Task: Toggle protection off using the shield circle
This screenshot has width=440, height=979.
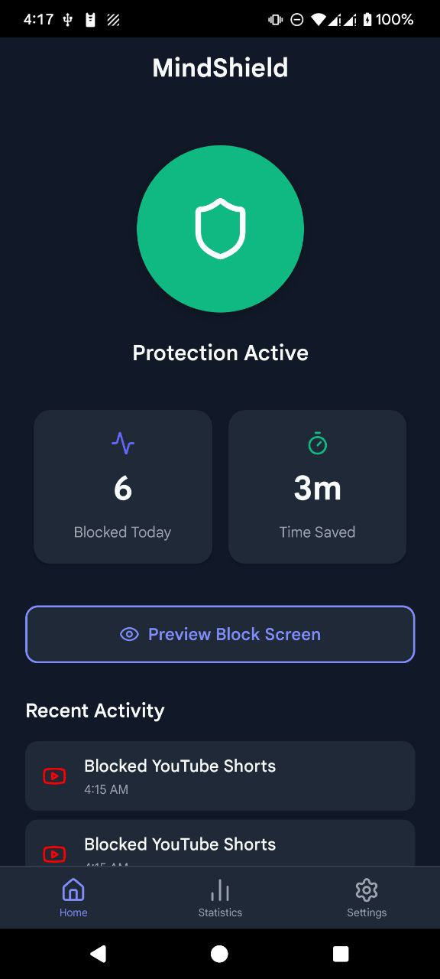Action: [x=220, y=228]
